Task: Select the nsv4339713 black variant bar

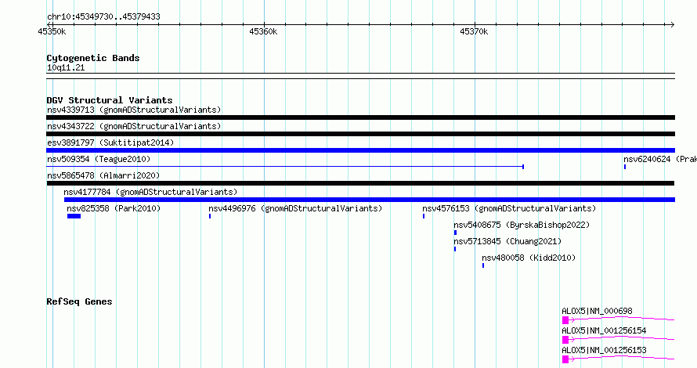Action: point(360,117)
